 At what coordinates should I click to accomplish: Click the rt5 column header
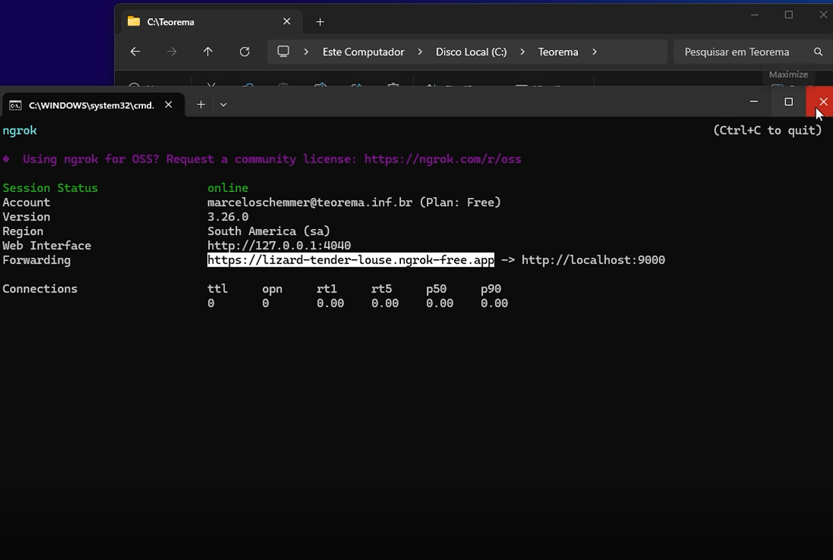point(381,289)
